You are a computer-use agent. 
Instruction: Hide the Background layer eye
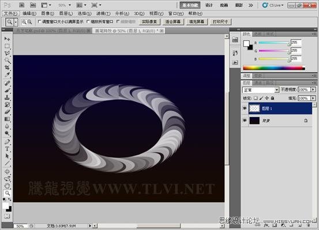245,120
